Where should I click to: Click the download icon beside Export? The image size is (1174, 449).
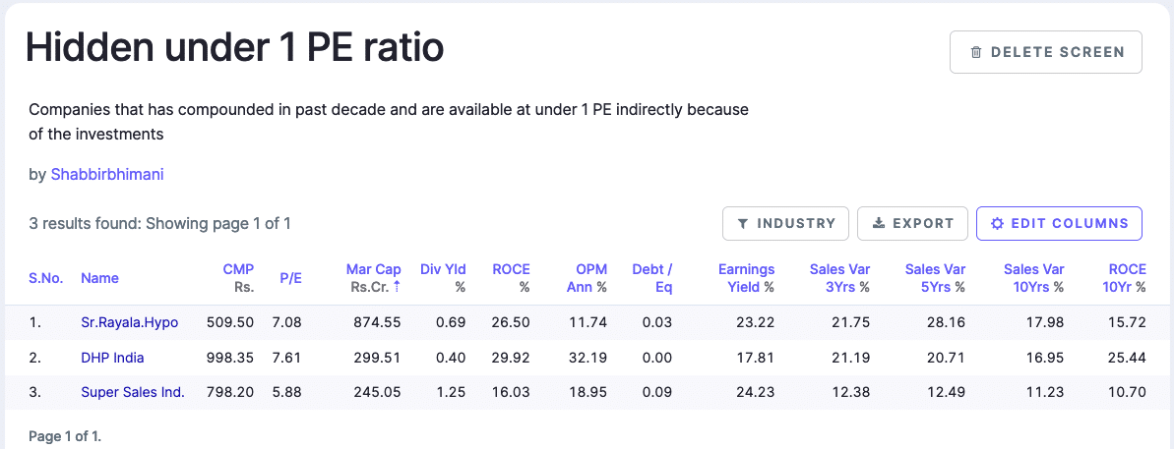pos(879,223)
